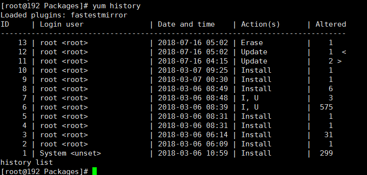
Task: Click the date 2018-03-07 00:30
Action: click(x=192, y=80)
